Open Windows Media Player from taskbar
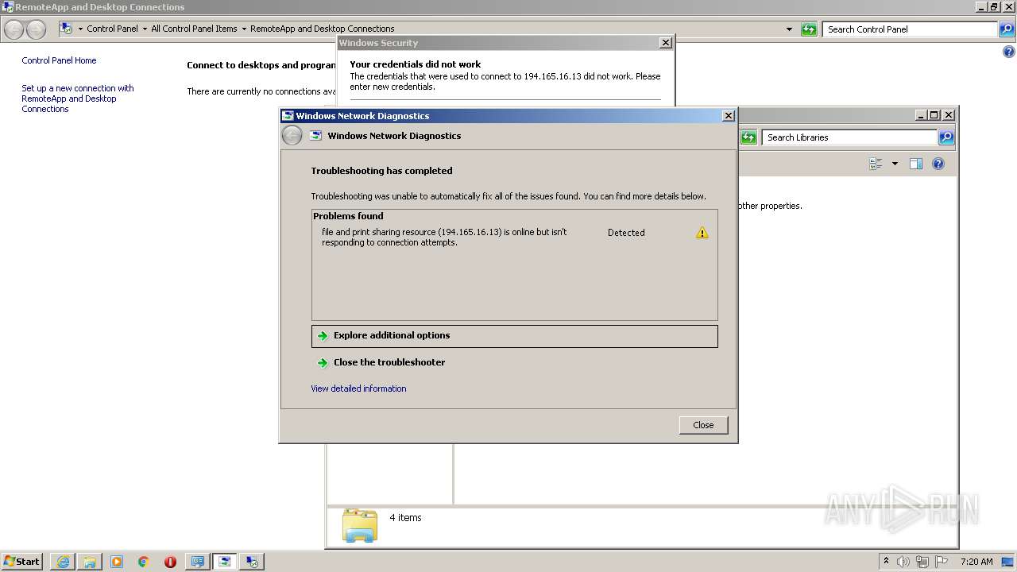Image resolution: width=1017 pixels, height=572 pixels. coord(117,562)
